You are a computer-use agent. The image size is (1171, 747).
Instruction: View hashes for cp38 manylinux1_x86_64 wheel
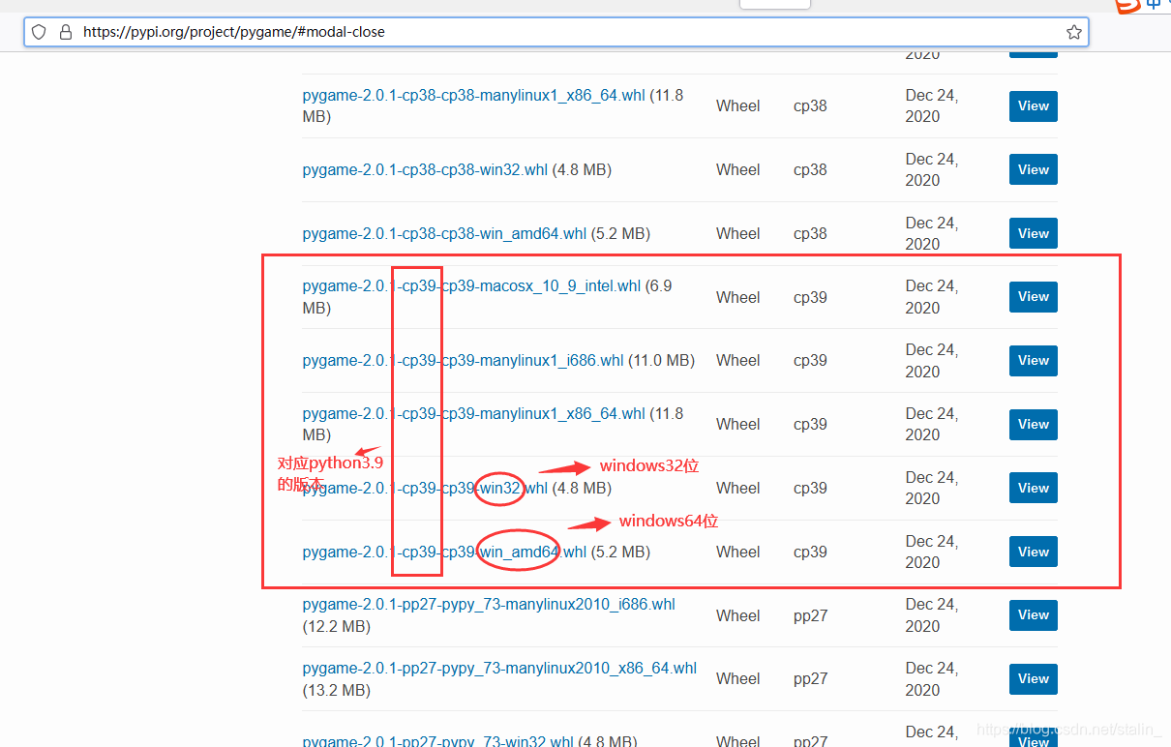(1033, 106)
